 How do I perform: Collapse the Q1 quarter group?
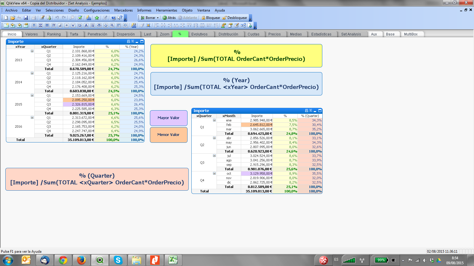(214, 120)
